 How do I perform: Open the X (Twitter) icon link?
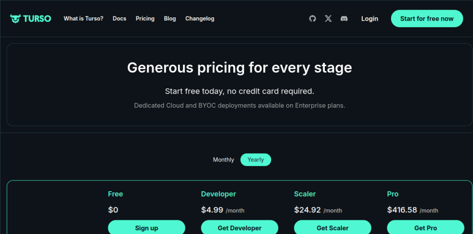(x=328, y=18)
